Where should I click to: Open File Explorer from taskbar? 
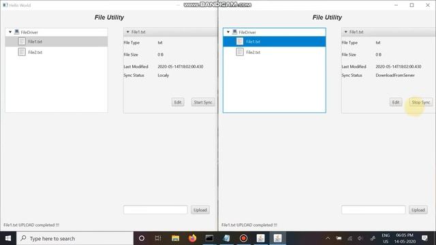pos(175,238)
